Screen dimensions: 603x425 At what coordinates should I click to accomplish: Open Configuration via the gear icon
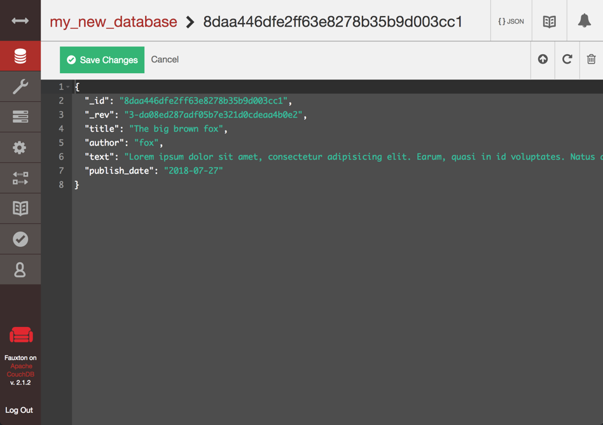point(20,148)
